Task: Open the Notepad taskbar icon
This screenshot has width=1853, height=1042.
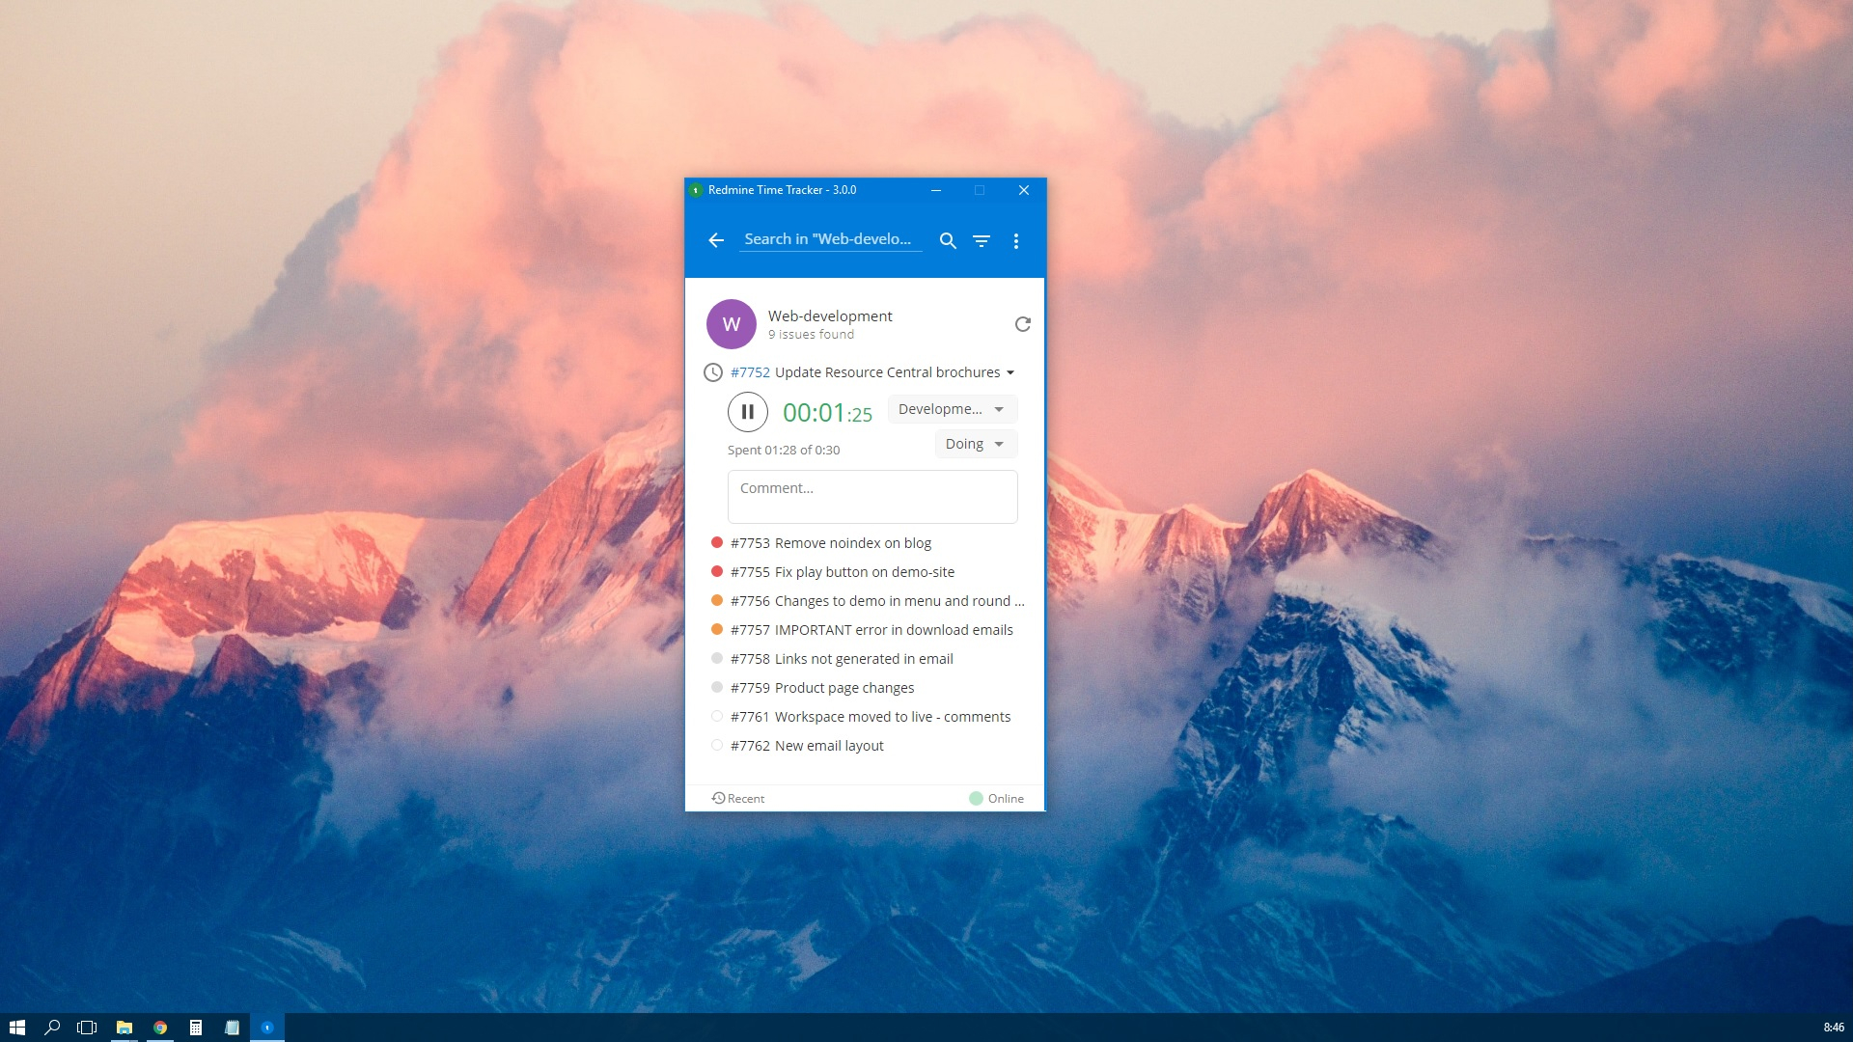Action: (232, 1028)
